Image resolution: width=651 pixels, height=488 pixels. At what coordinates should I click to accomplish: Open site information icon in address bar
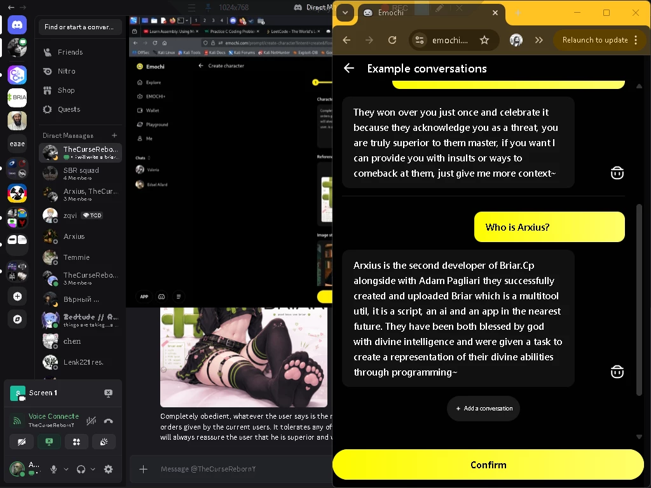coord(420,40)
